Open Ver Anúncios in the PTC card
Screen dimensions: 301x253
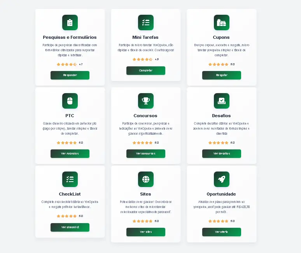coord(70,154)
